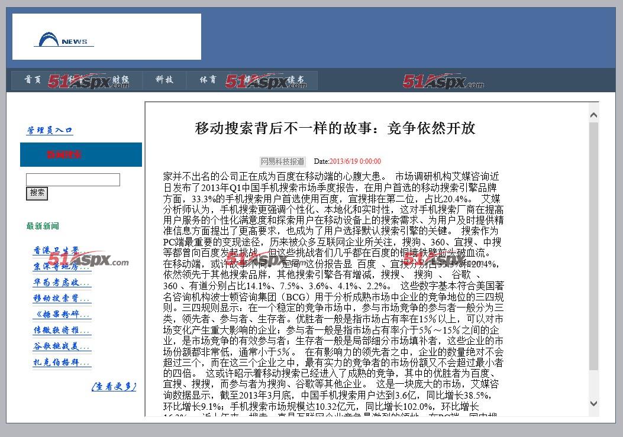Open the 移动搜索背 news link

coord(62,299)
